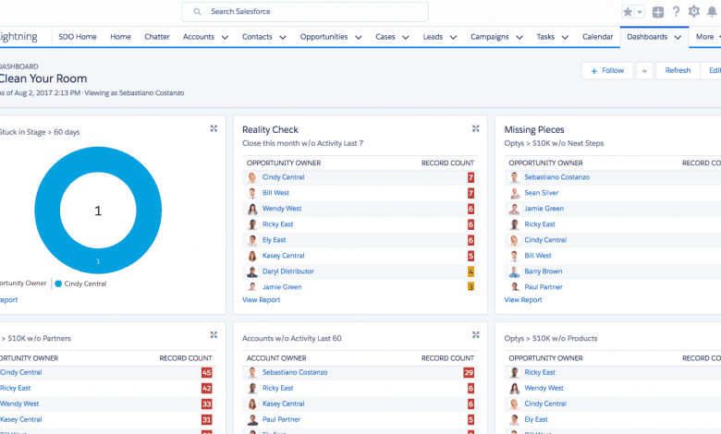Click Sebastiano Costanzo's avatar in Missing Pieces

tap(514, 177)
